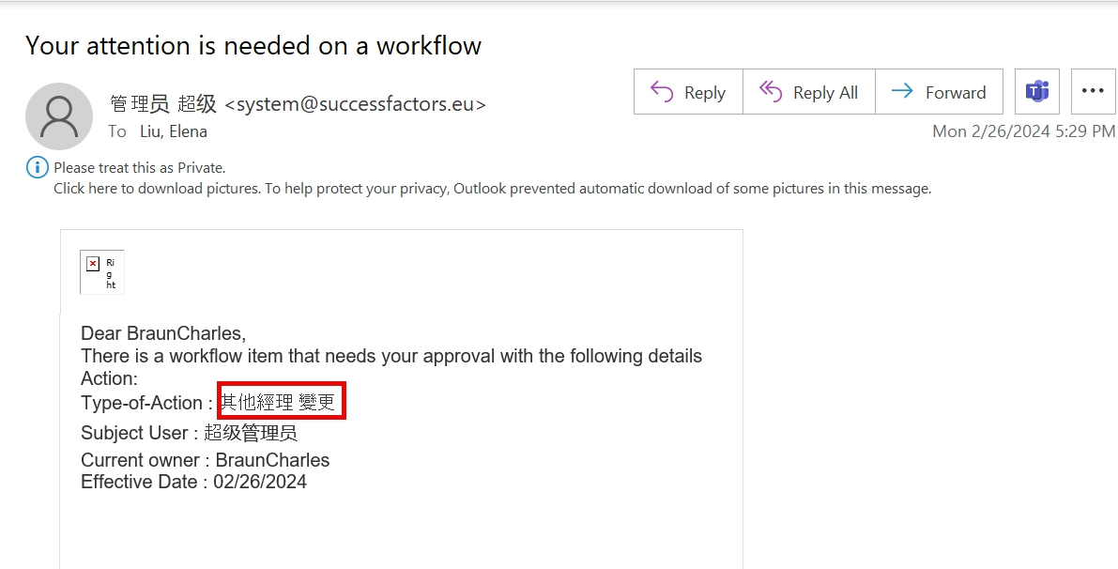Click the sender's profile avatar

(x=58, y=116)
